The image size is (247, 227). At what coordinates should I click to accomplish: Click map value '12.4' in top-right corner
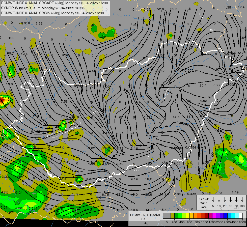pyautogui.click(x=241, y=7)
